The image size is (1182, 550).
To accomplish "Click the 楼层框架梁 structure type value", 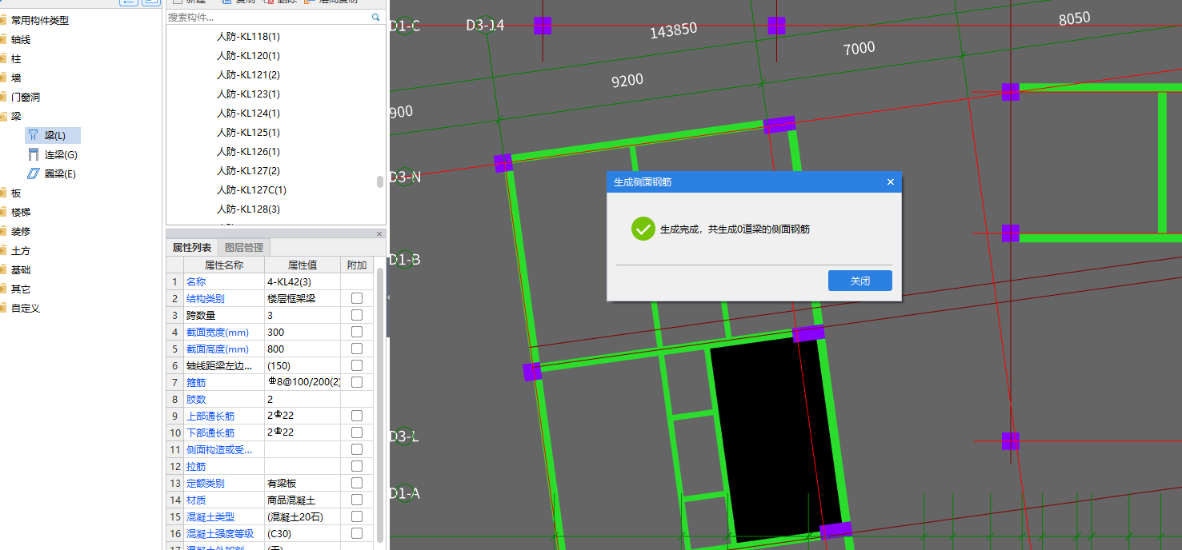I will click(x=303, y=298).
